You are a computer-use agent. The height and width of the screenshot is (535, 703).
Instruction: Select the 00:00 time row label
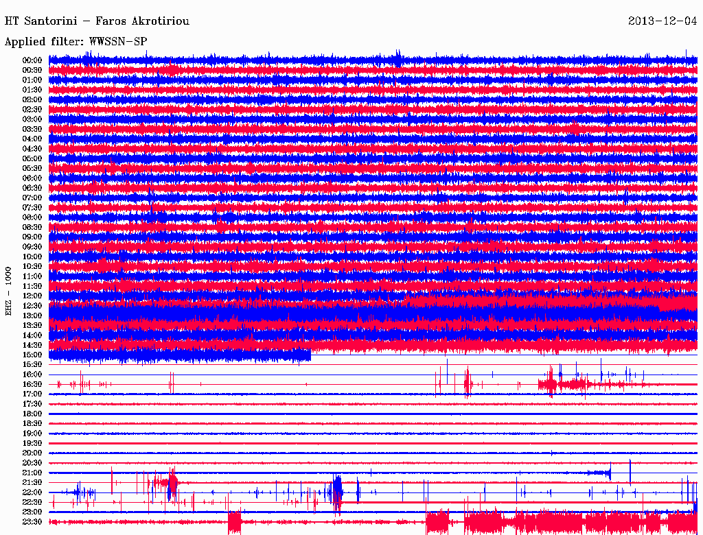click(32, 60)
